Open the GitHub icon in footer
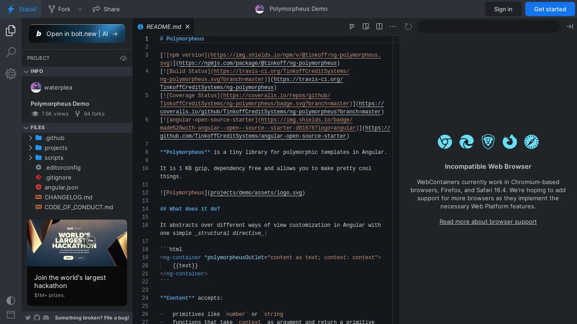This screenshot has height=324, width=577. (x=37, y=318)
